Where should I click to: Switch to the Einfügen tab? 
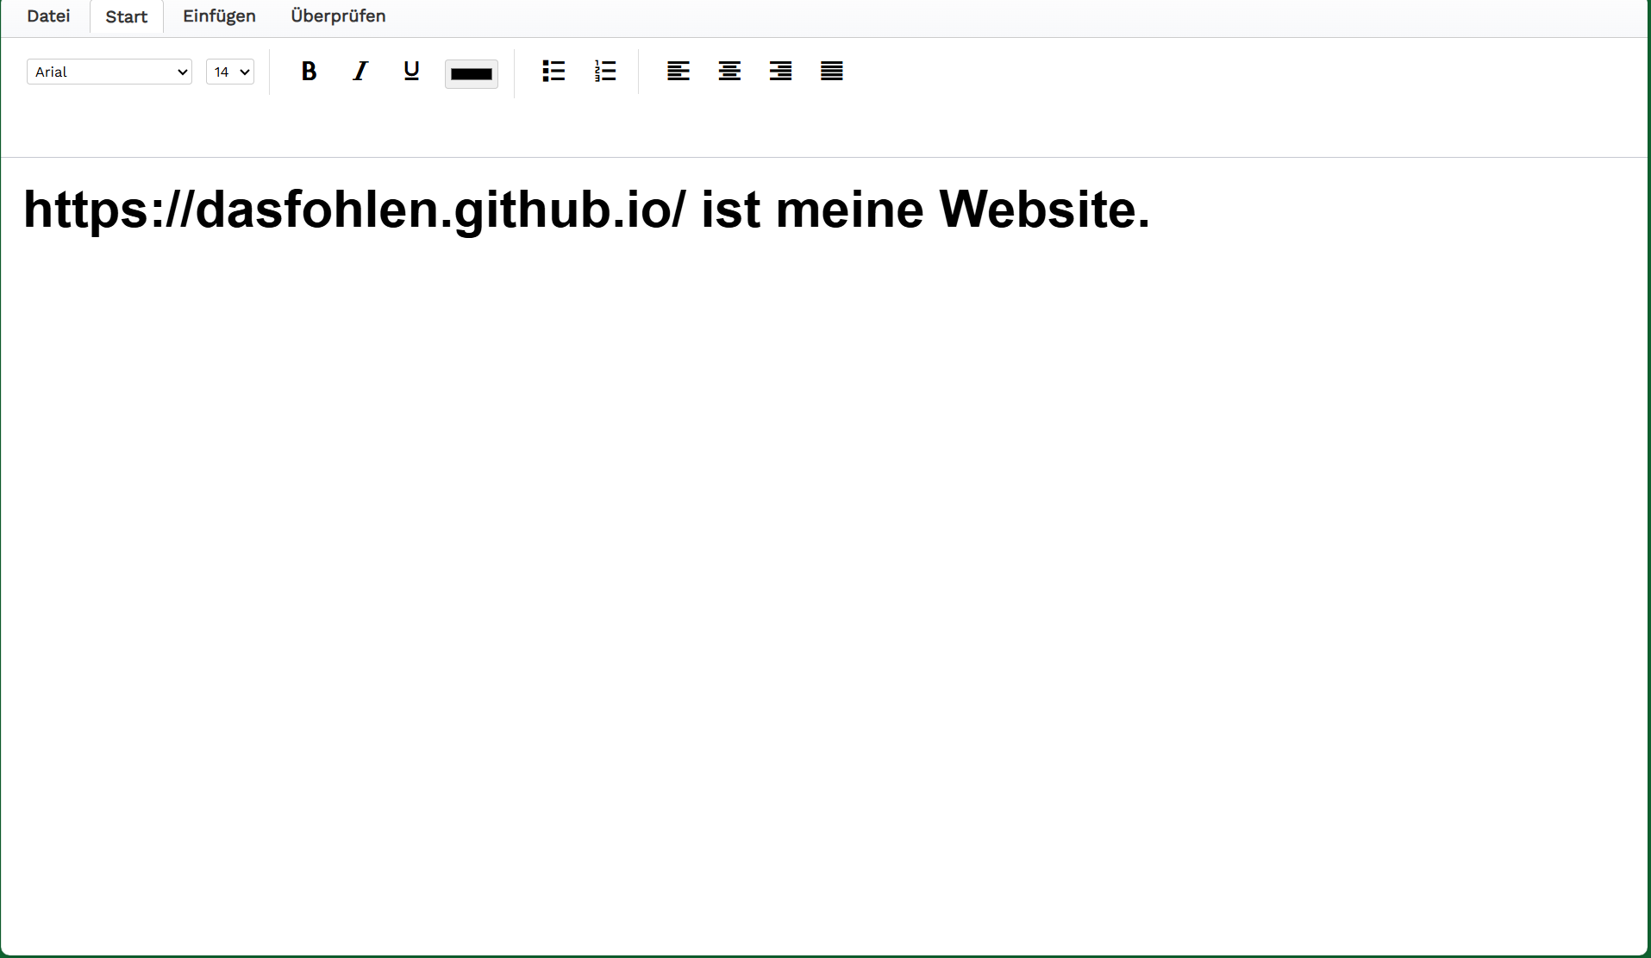tap(219, 16)
